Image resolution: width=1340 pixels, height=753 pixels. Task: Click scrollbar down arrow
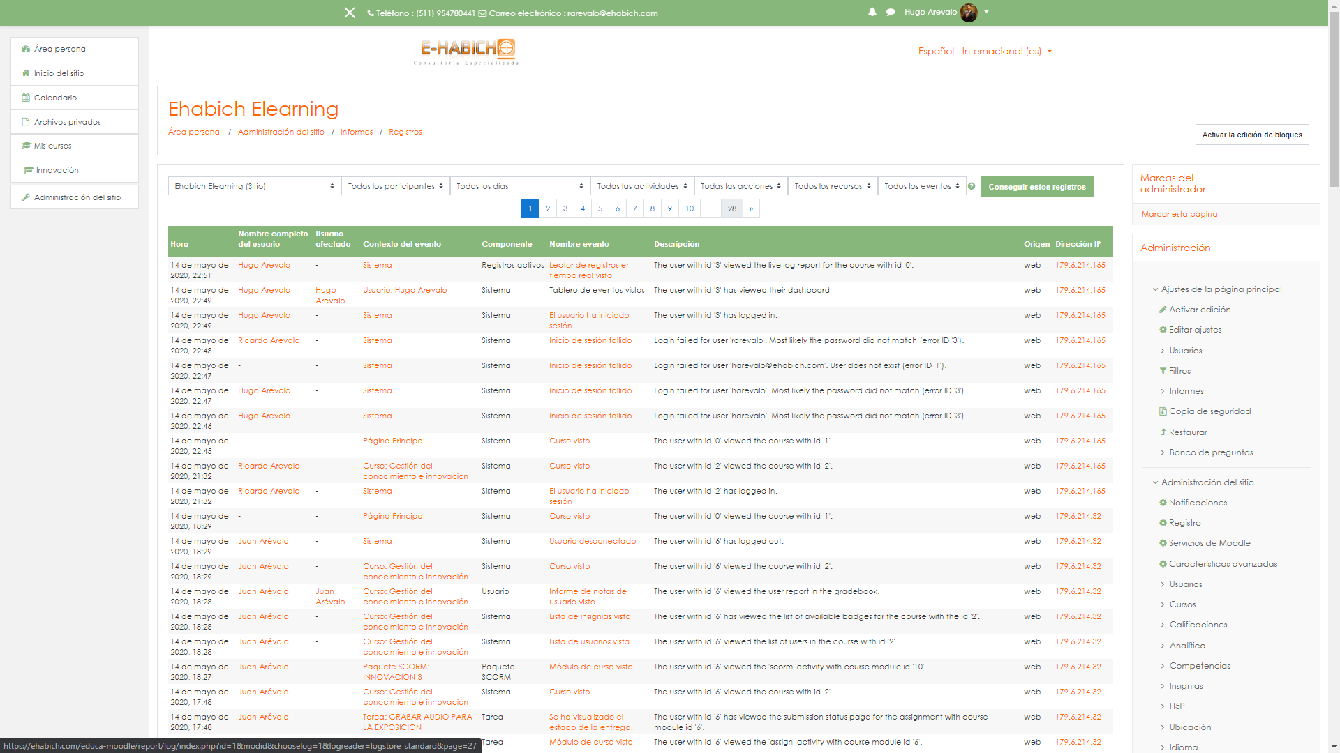(x=1334, y=747)
